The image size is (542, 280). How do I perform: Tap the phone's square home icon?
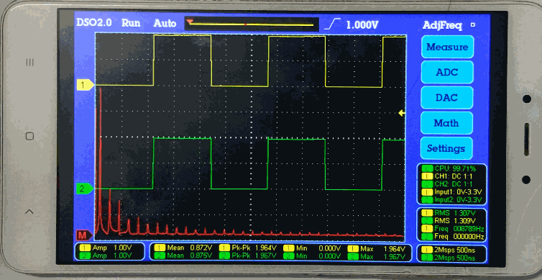pos(29,136)
